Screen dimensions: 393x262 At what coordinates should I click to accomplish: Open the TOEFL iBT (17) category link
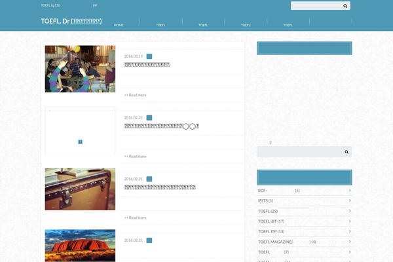click(x=271, y=221)
